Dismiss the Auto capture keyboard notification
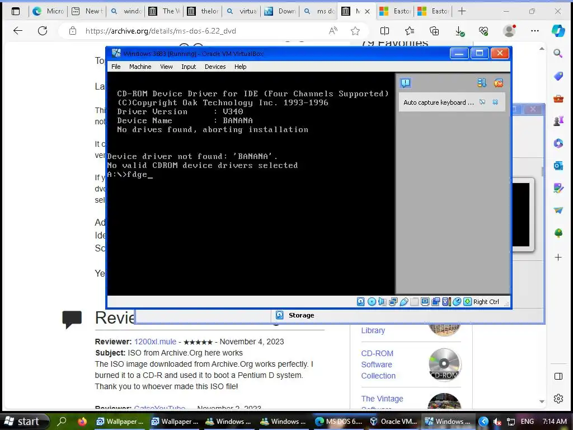Image resolution: width=573 pixels, height=430 pixels. coord(495,102)
